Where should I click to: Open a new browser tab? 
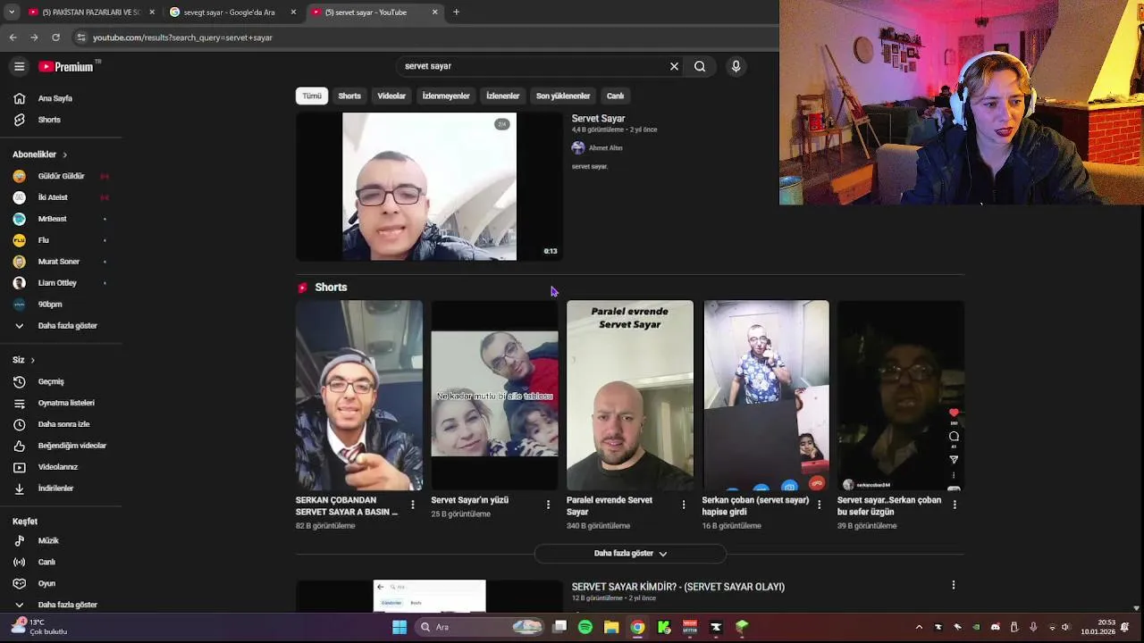[456, 13]
